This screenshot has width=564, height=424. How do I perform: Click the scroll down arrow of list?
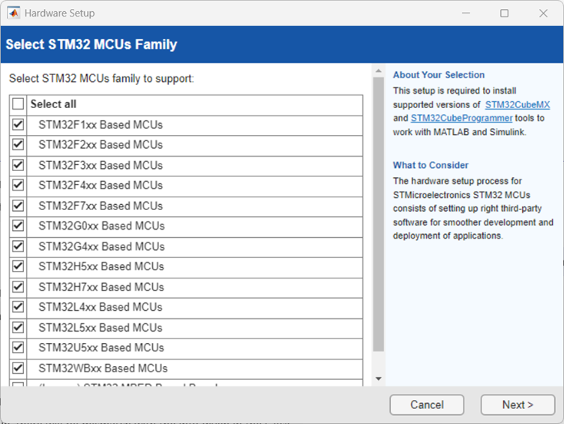point(378,379)
